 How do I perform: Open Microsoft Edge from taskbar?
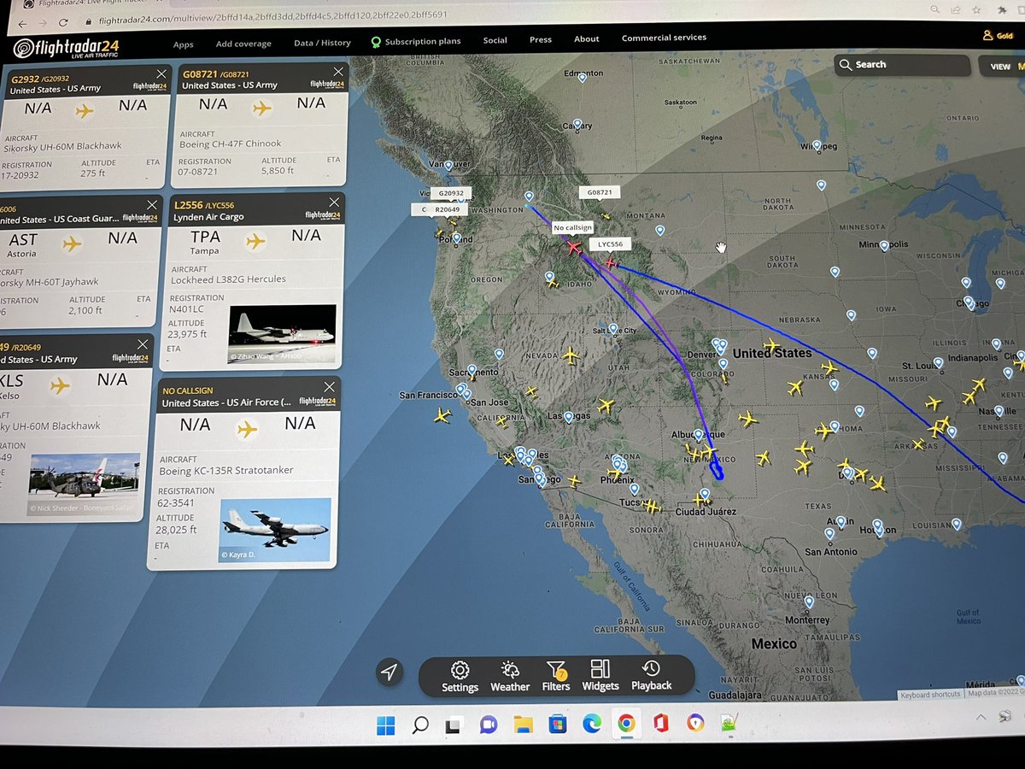tap(591, 725)
